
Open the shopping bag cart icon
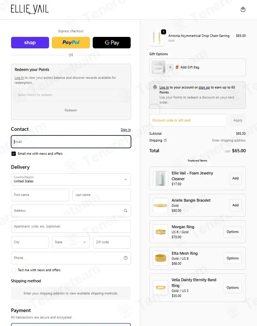(x=243, y=9)
